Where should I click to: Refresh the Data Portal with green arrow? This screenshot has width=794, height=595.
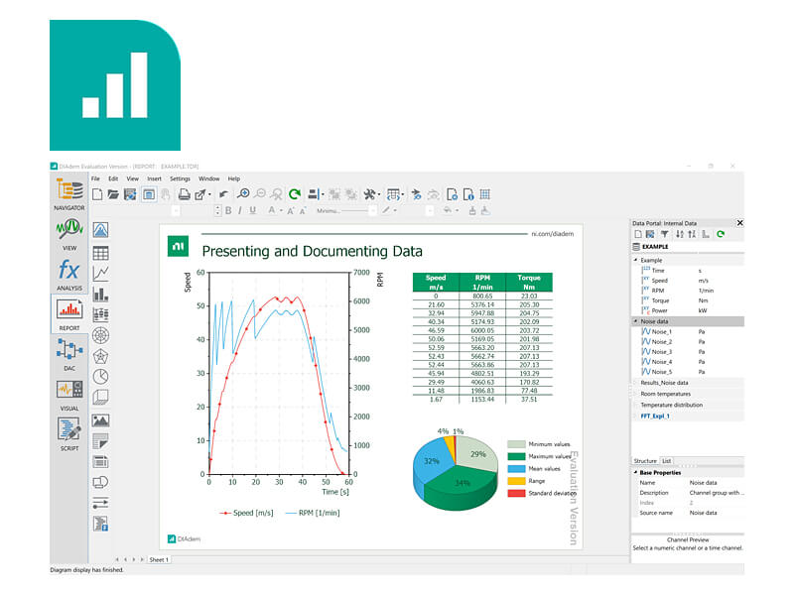pos(721,234)
